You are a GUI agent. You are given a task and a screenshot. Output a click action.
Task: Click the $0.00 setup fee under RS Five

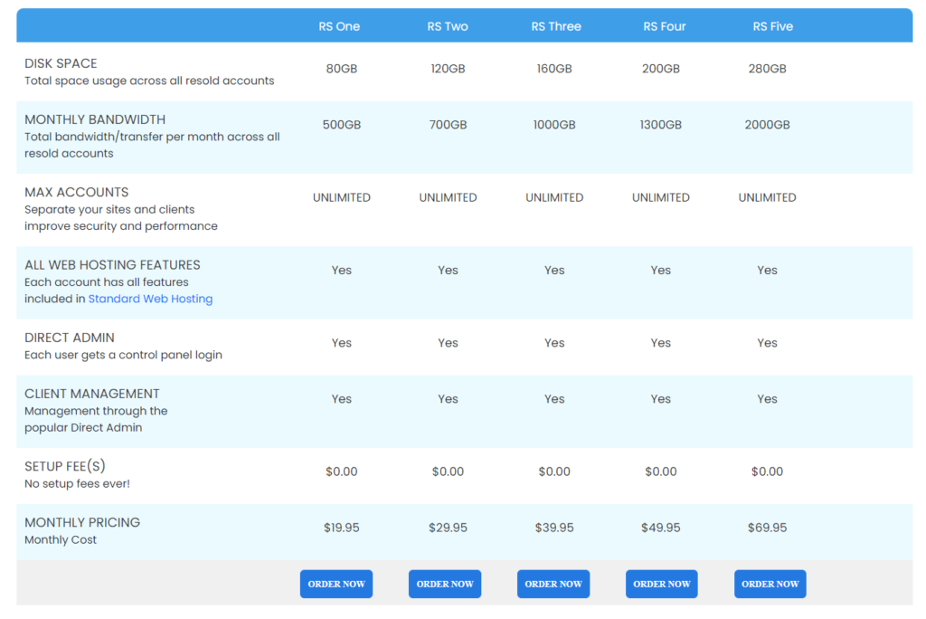(767, 471)
